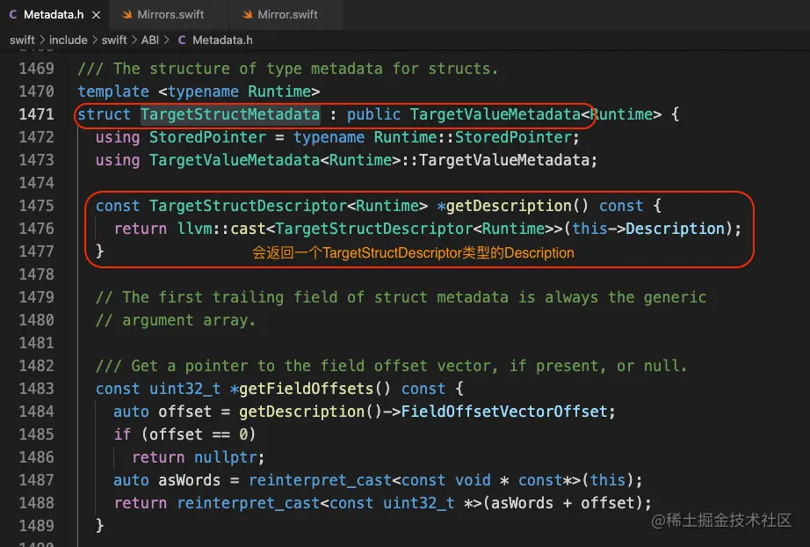Click 'StoredPointer' alias on line 1472
Viewport: 810px width, 547px height.
coord(207,137)
